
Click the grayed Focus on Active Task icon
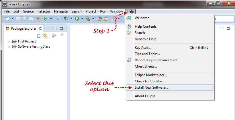54,36
